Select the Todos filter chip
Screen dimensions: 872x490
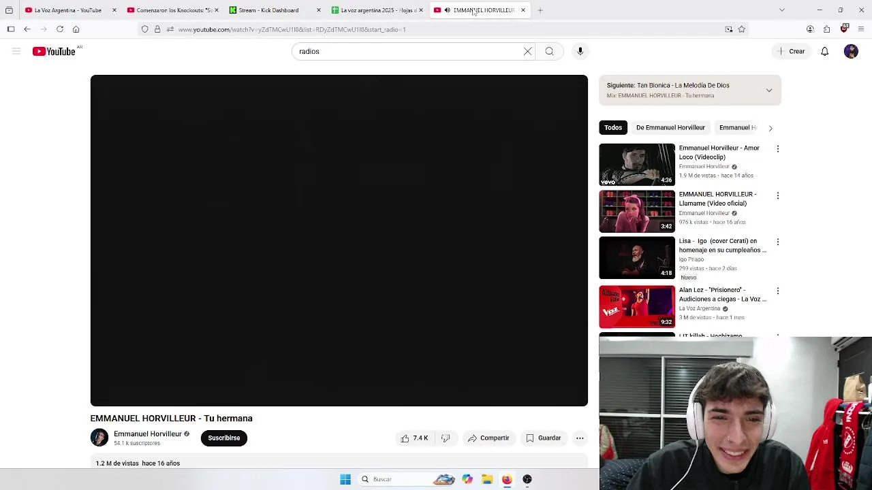[x=613, y=127]
